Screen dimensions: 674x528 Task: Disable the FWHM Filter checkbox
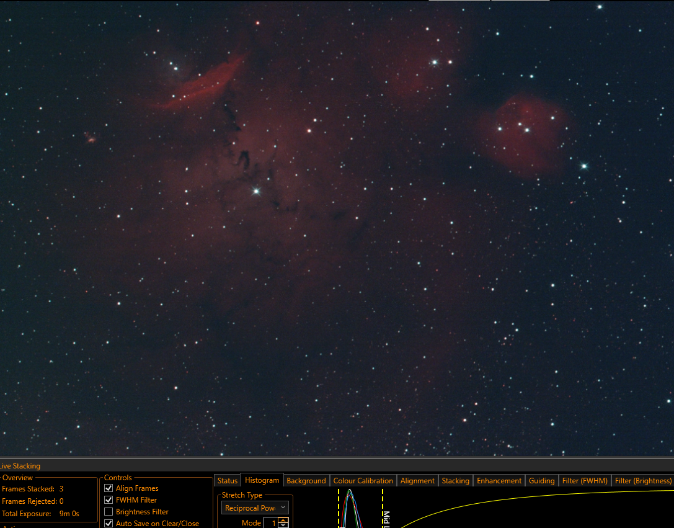tap(109, 500)
